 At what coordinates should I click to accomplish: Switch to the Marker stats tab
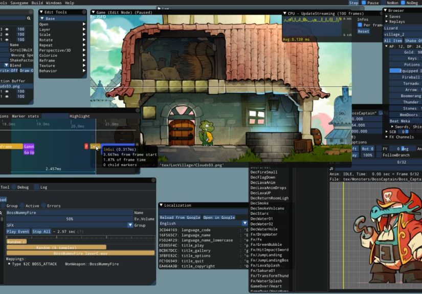(25, 116)
